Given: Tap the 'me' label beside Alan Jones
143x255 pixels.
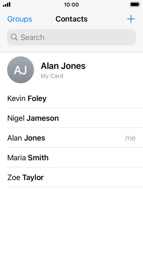Looking at the screenshot, I should coord(130,138).
